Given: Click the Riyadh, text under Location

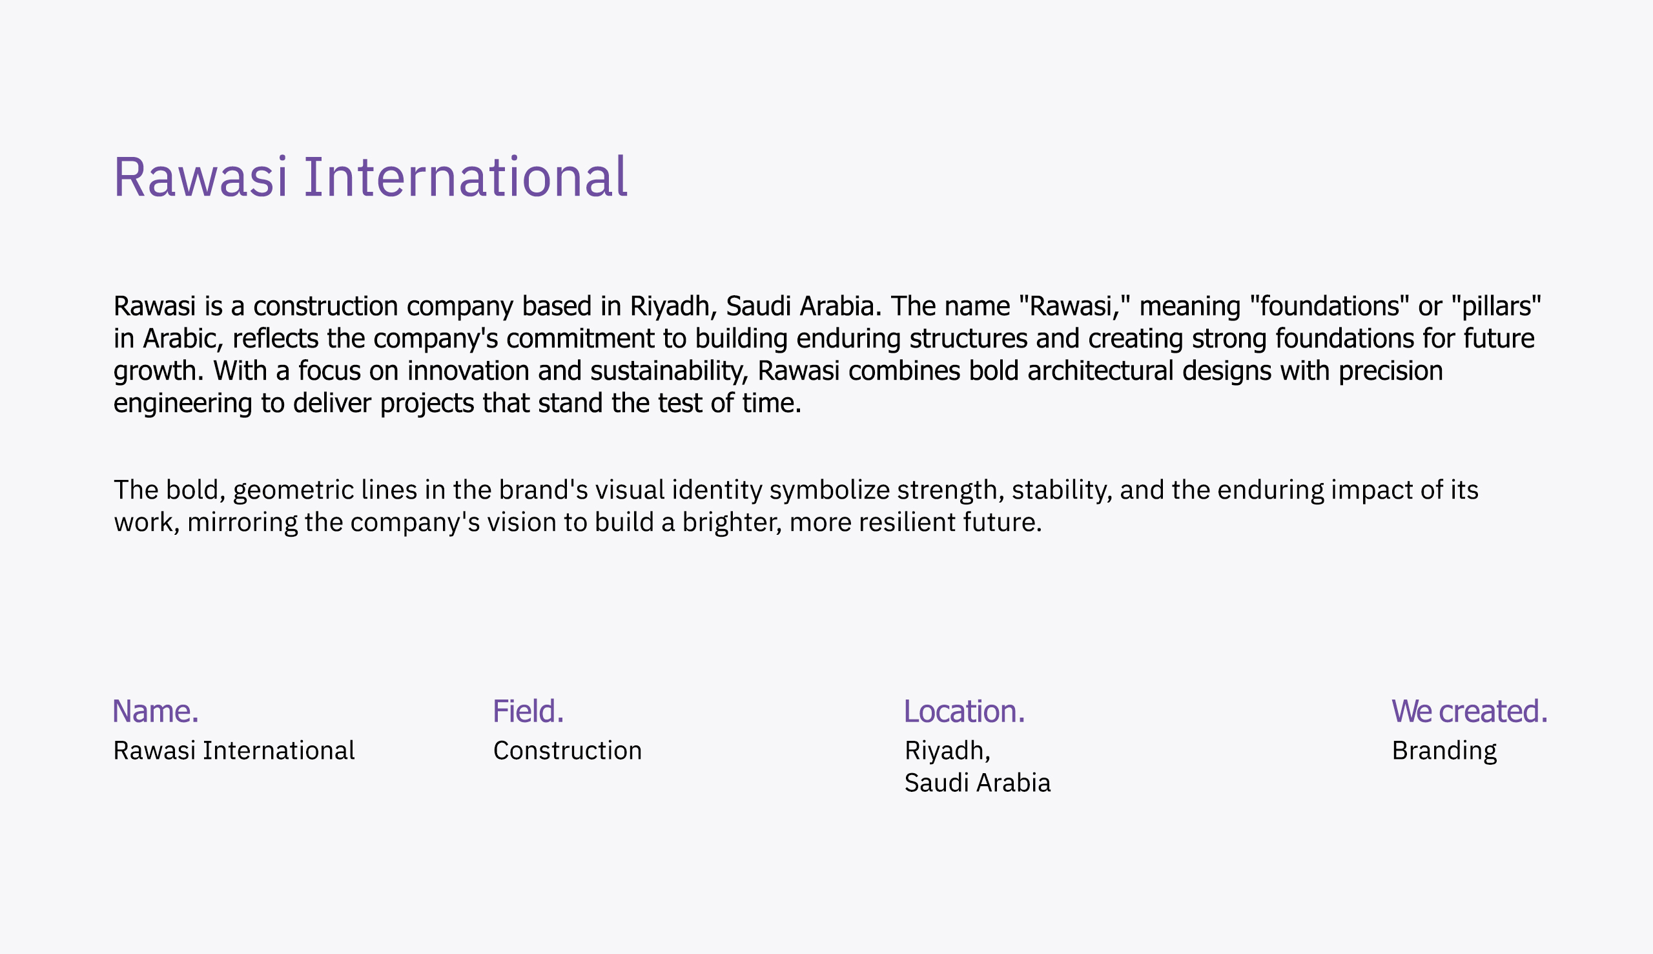Looking at the screenshot, I should point(947,751).
